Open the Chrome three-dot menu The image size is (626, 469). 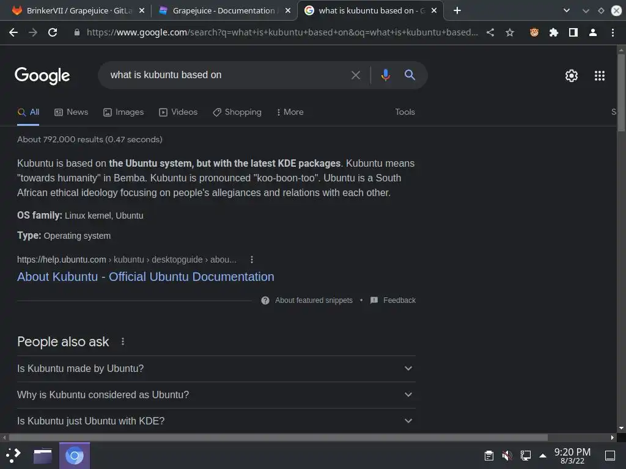[x=613, y=32]
